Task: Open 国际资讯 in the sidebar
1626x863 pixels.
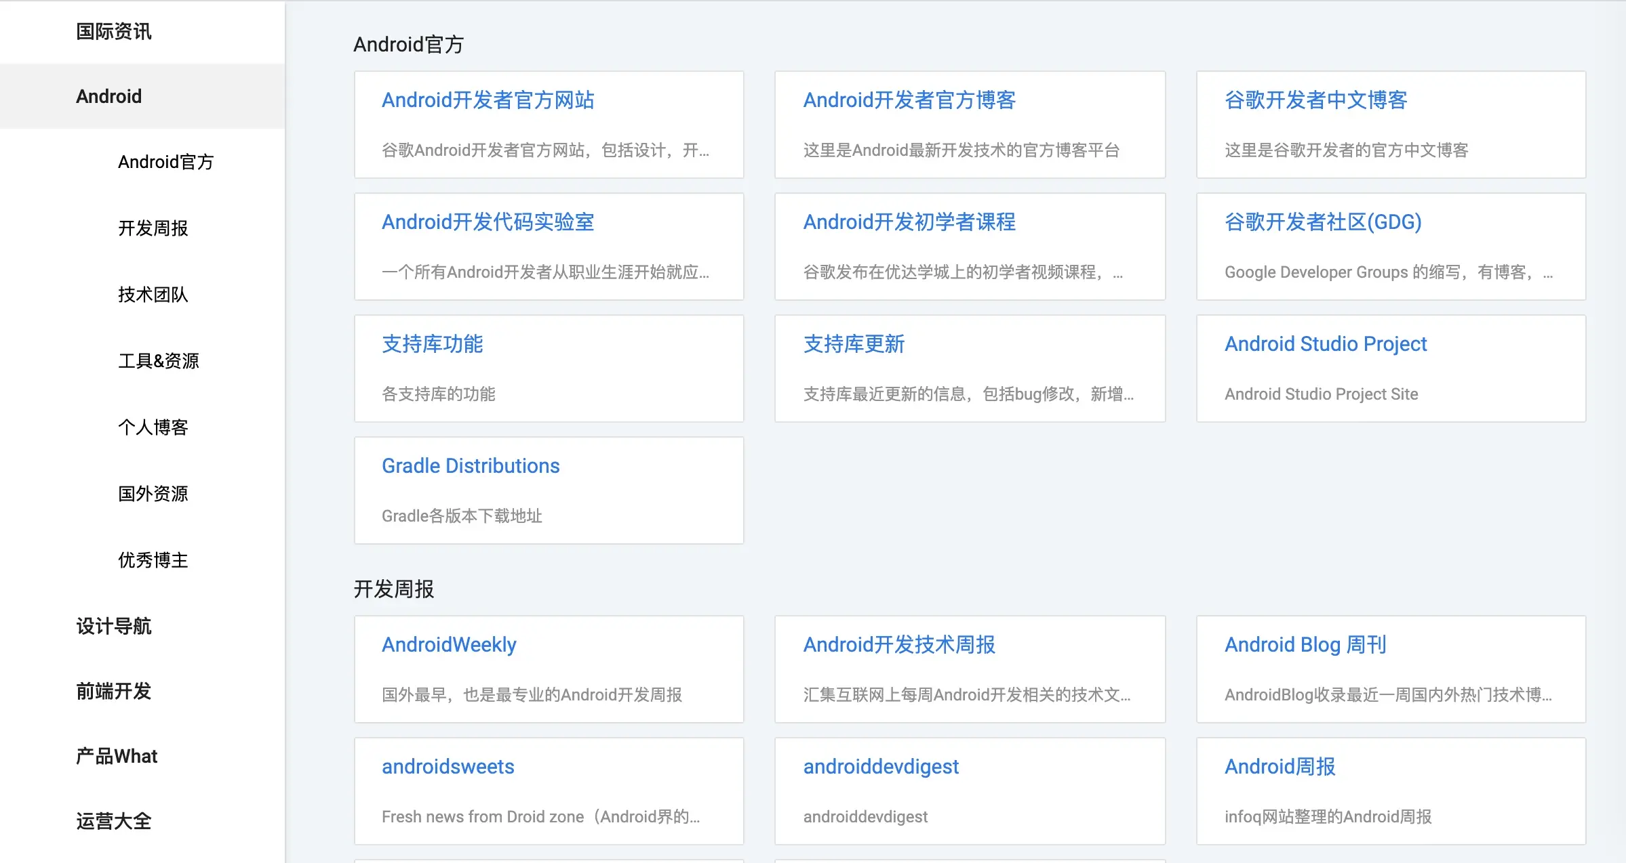Action: click(x=113, y=31)
